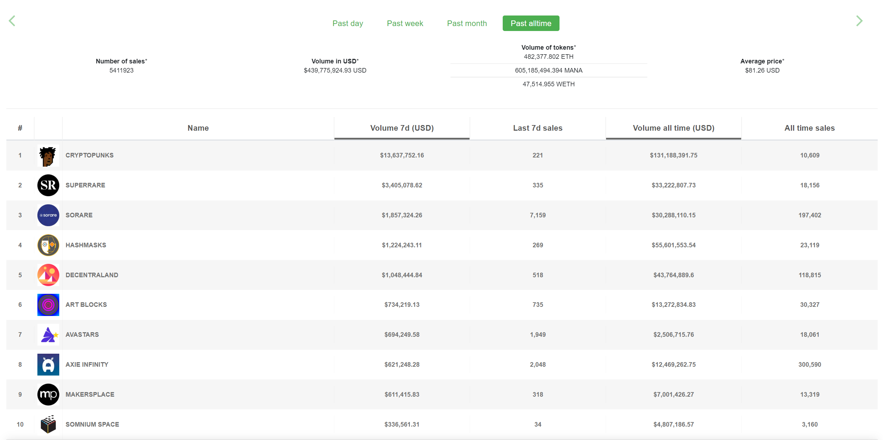Sort by Name column header
Image resolution: width=883 pixels, height=440 pixels.
click(198, 128)
